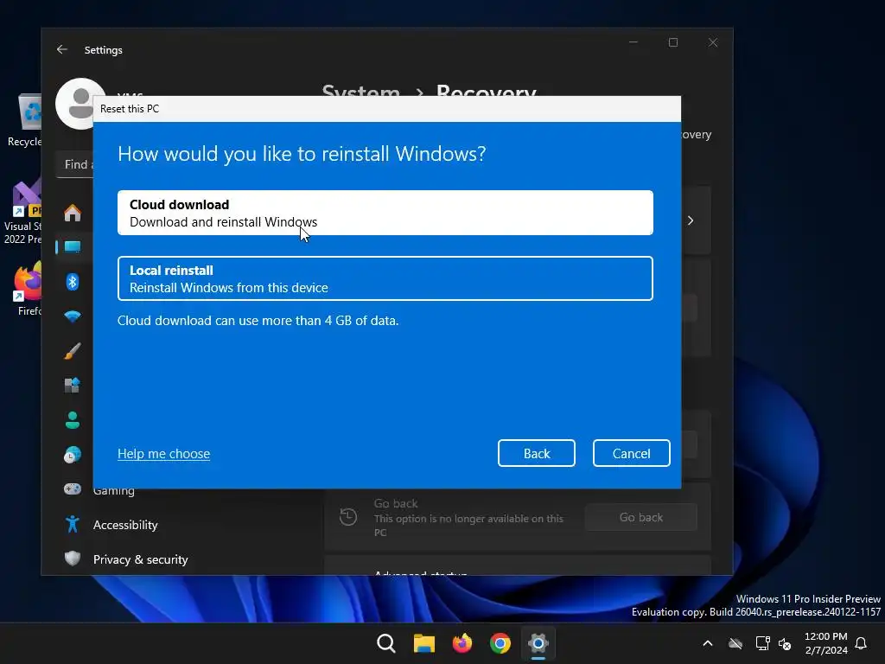The width and height of the screenshot is (885, 664).
Task: Select the Recycle Bin desktop icon
Action: point(24,120)
